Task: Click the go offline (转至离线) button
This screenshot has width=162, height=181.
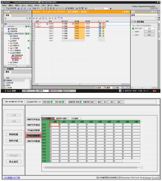Action: pos(70,8)
